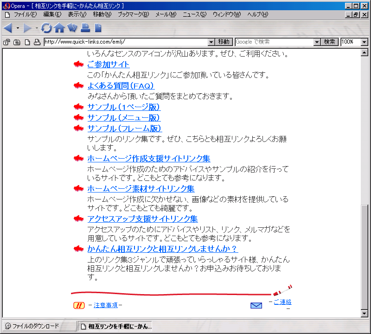Open the かんたん相互リンクと相互リンクしませんか？ link
The height and width of the screenshot is (334, 371).
(x=163, y=249)
